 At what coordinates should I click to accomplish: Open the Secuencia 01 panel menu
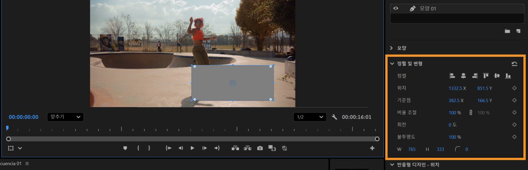coord(27,164)
